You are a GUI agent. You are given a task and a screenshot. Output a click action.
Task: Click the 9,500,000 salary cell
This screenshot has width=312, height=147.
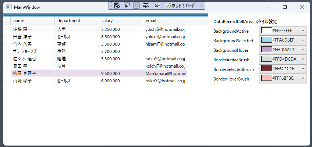click(x=121, y=73)
